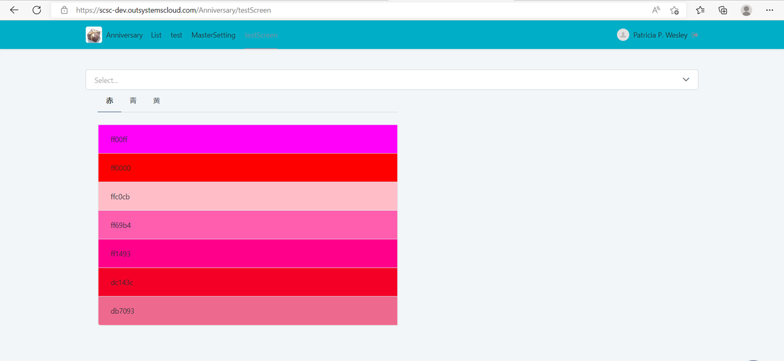Image resolution: width=784 pixels, height=361 pixels.
Task: Open the List menu item
Action: point(156,35)
